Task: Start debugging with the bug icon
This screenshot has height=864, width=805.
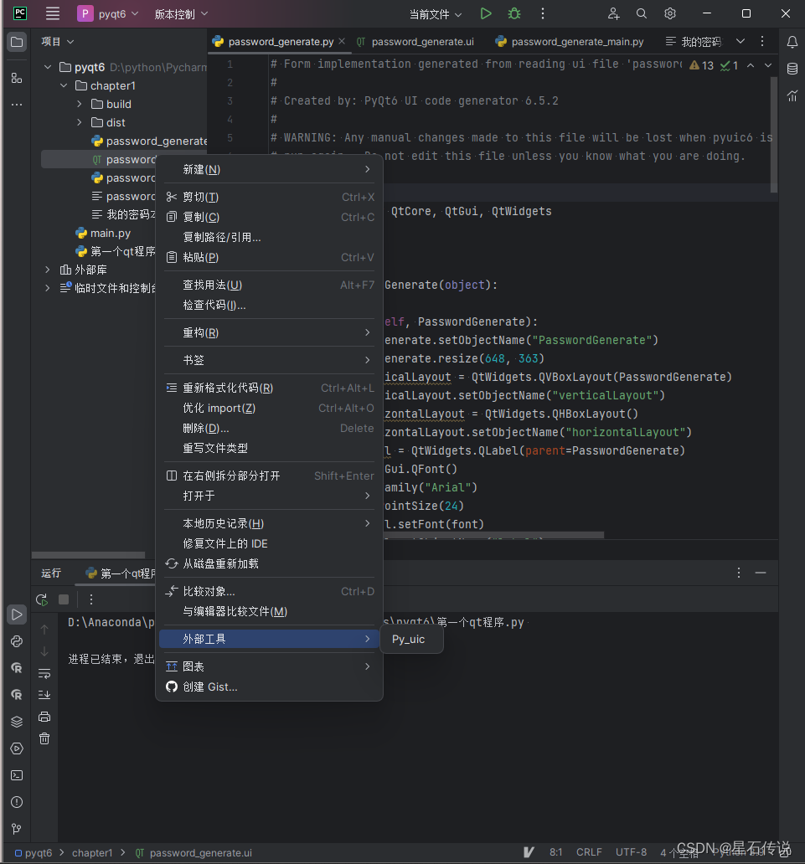Action: 513,13
